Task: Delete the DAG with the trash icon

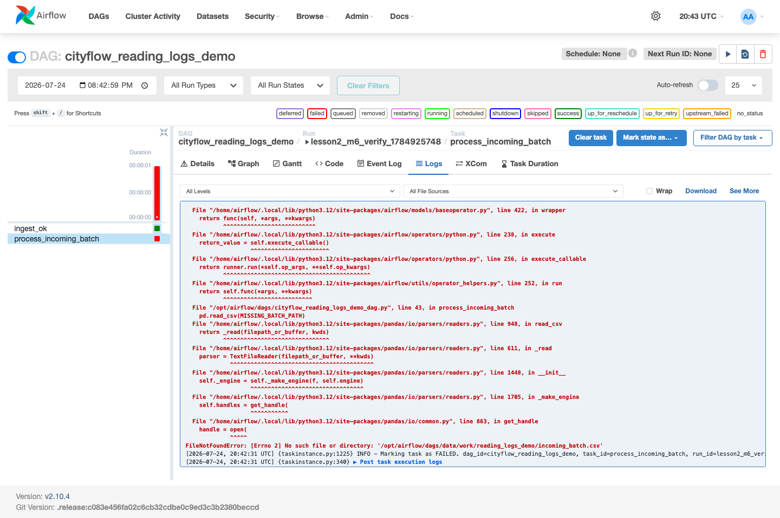Action: click(763, 54)
